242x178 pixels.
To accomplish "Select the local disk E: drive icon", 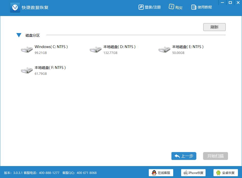I will 164,50.
